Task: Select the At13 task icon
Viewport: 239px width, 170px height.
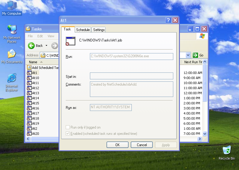Action: coord(29,93)
